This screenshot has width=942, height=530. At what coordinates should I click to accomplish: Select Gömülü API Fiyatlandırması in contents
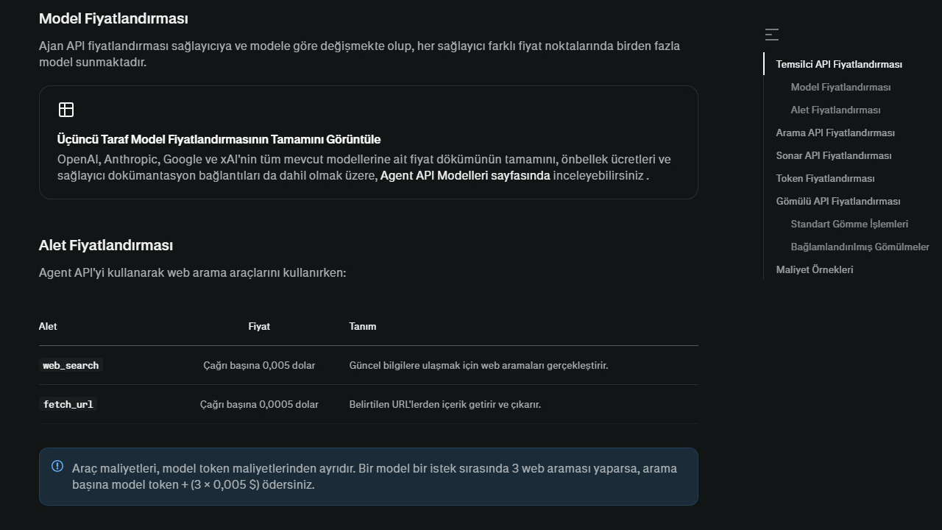coord(837,201)
